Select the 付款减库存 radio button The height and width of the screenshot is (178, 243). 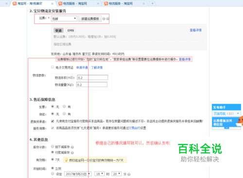coord(52,152)
